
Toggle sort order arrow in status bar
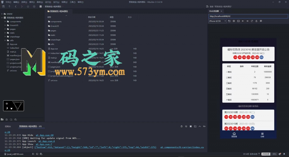[x=259, y=154]
